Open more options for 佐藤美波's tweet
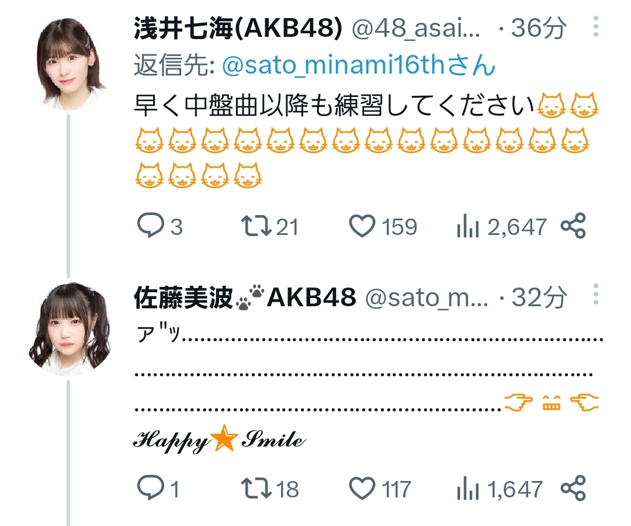The height and width of the screenshot is (526, 631). pos(596,294)
